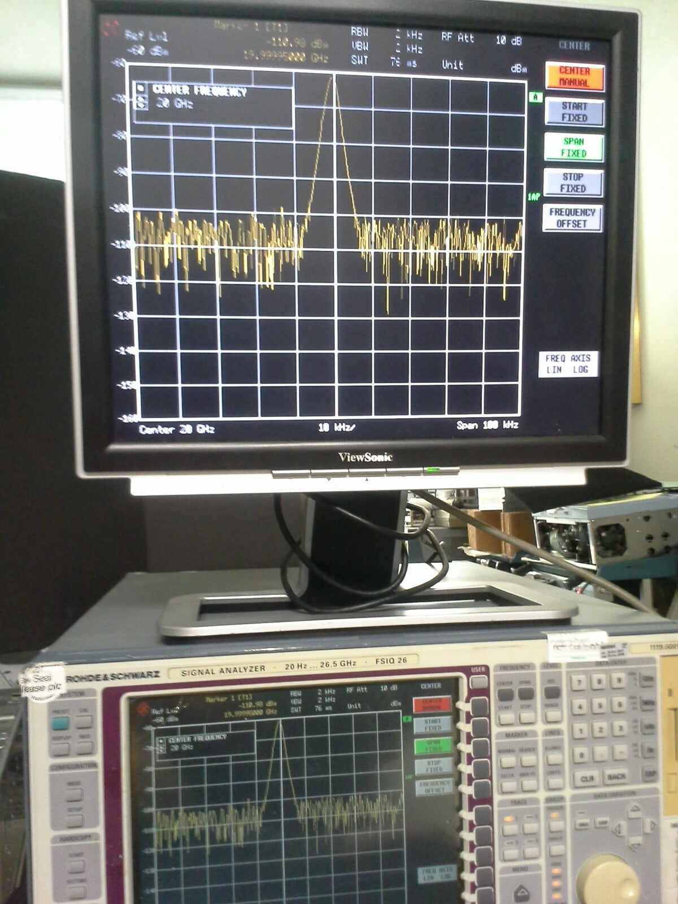
Task: Push keypad digit 5 on analyzer
Action: point(599,706)
